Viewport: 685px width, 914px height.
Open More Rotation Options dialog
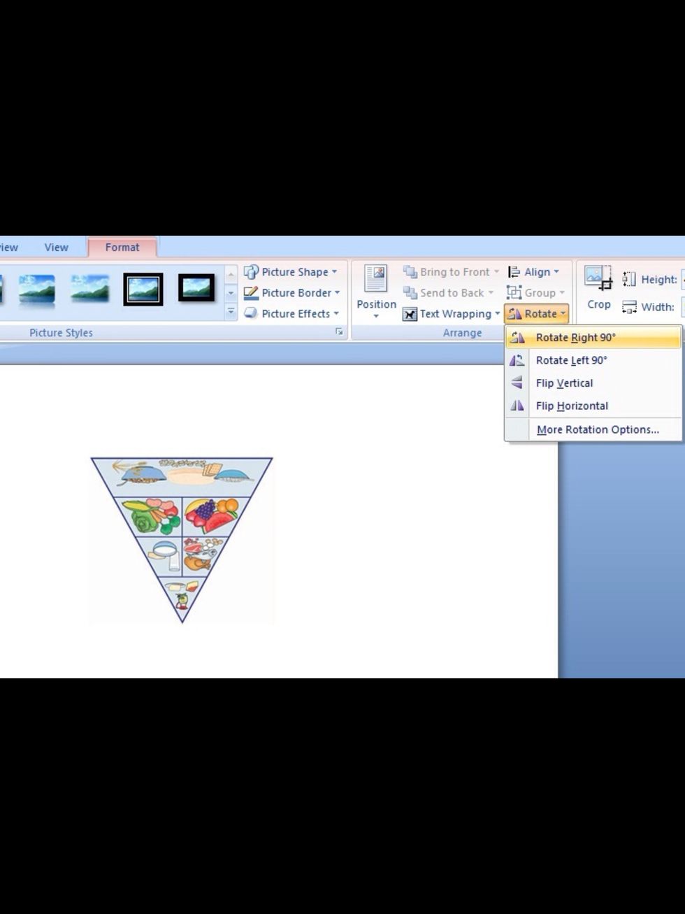tap(598, 429)
